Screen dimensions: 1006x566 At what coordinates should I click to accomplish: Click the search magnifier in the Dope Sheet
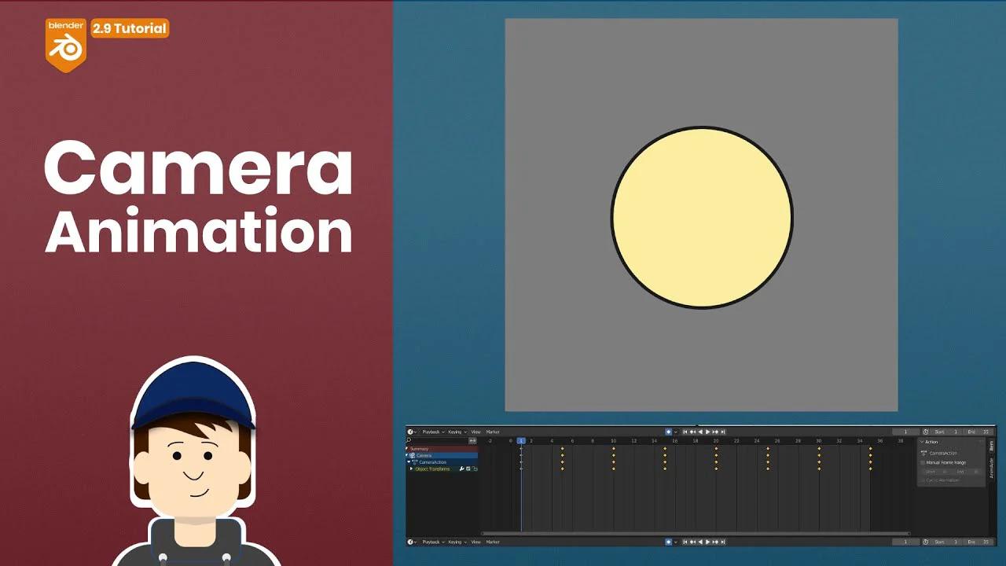click(408, 440)
